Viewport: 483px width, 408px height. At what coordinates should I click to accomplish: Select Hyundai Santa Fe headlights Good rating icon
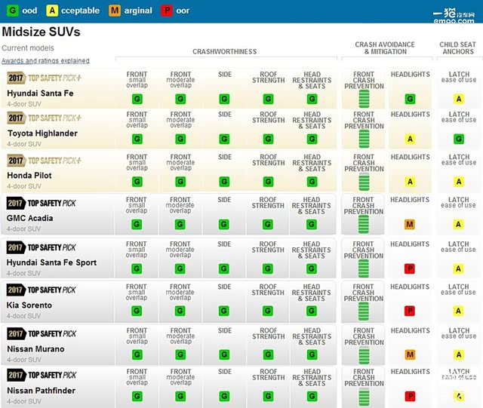410,99
